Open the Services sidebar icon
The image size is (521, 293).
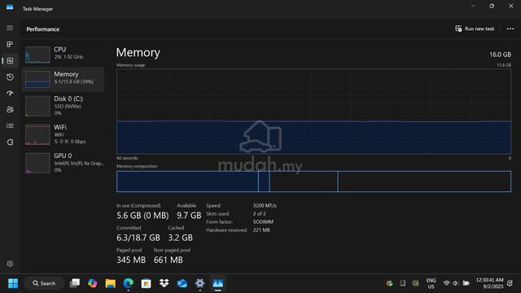pyautogui.click(x=10, y=142)
